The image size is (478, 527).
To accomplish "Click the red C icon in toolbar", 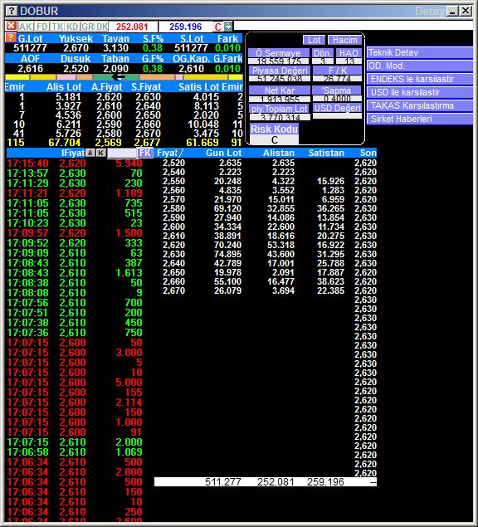I will 218,27.
